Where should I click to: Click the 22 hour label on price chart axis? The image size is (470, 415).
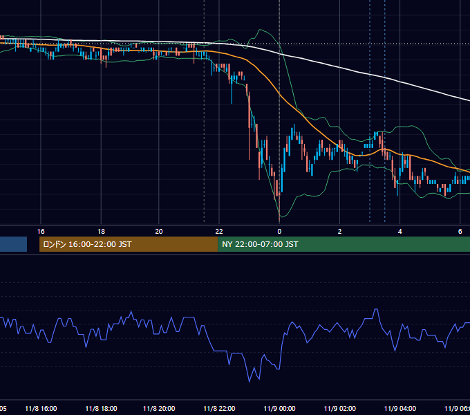click(x=219, y=232)
